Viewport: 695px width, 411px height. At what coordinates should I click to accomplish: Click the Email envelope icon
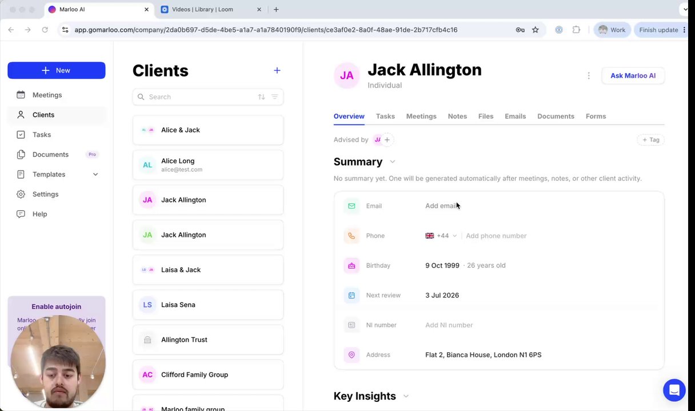(x=352, y=206)
